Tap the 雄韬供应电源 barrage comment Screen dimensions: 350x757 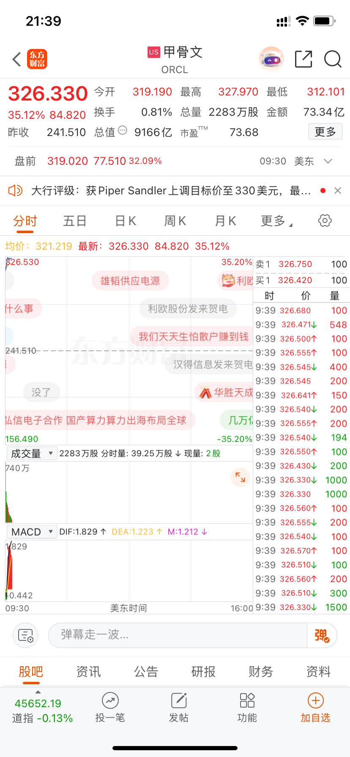click(x=130, y=281)
